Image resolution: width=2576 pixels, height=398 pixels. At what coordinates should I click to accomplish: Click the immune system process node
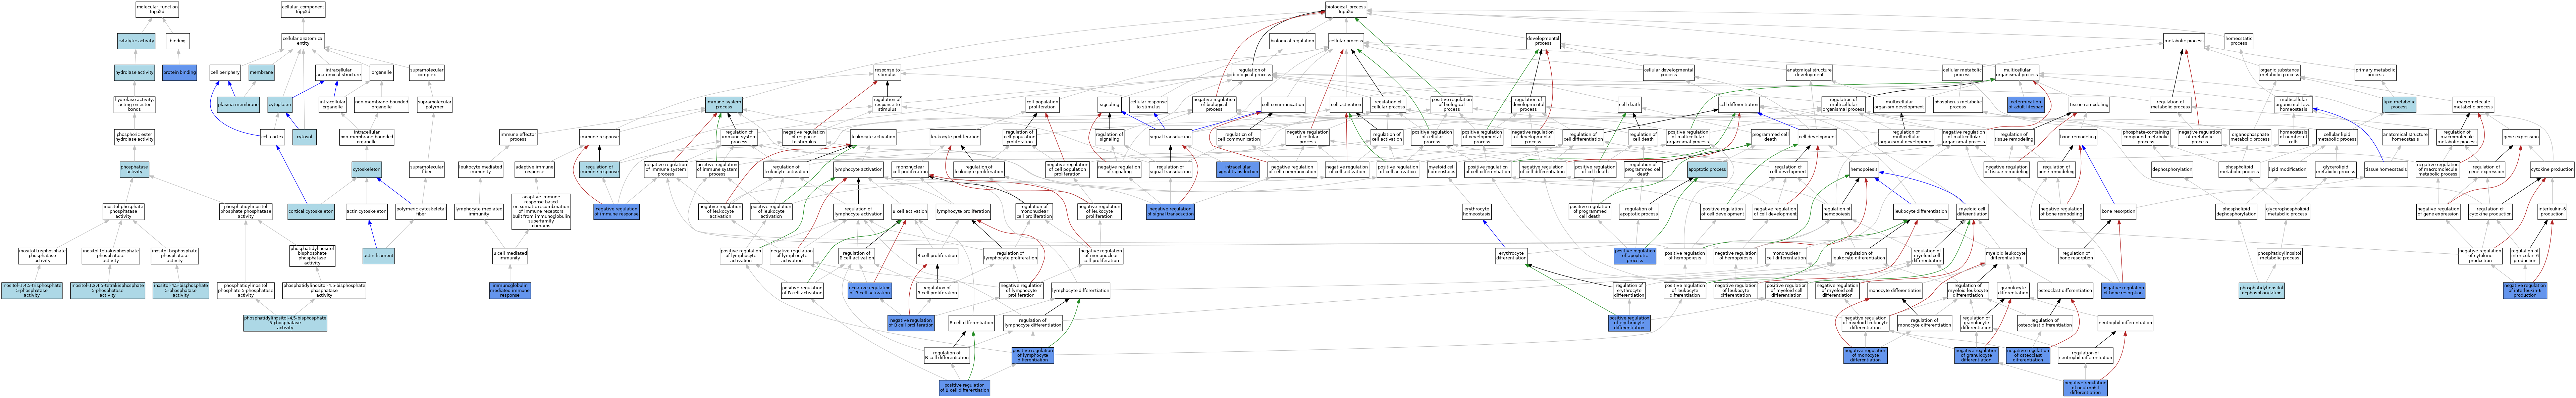pos(725,104)
